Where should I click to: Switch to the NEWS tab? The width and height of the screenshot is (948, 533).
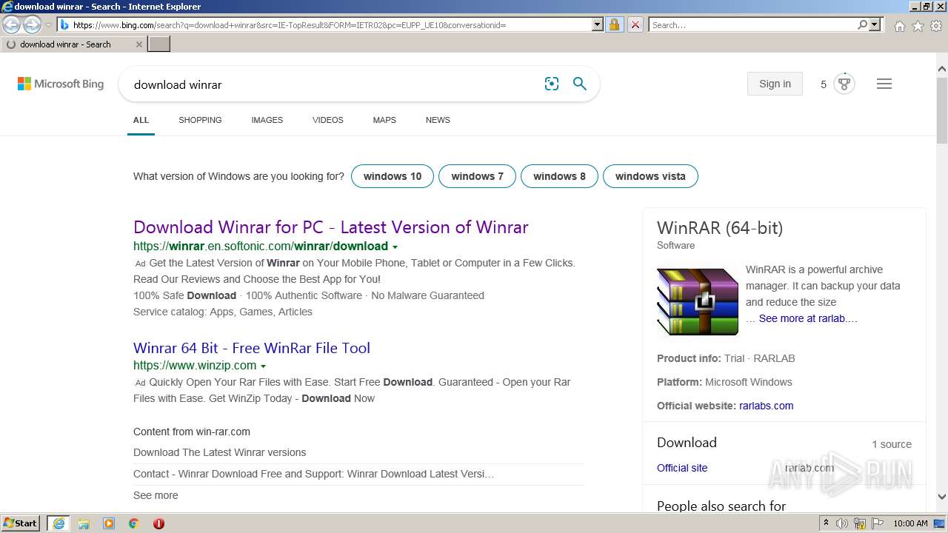click(x=438, y=120)
